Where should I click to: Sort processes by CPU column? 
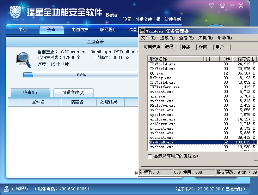pos(226,59)
